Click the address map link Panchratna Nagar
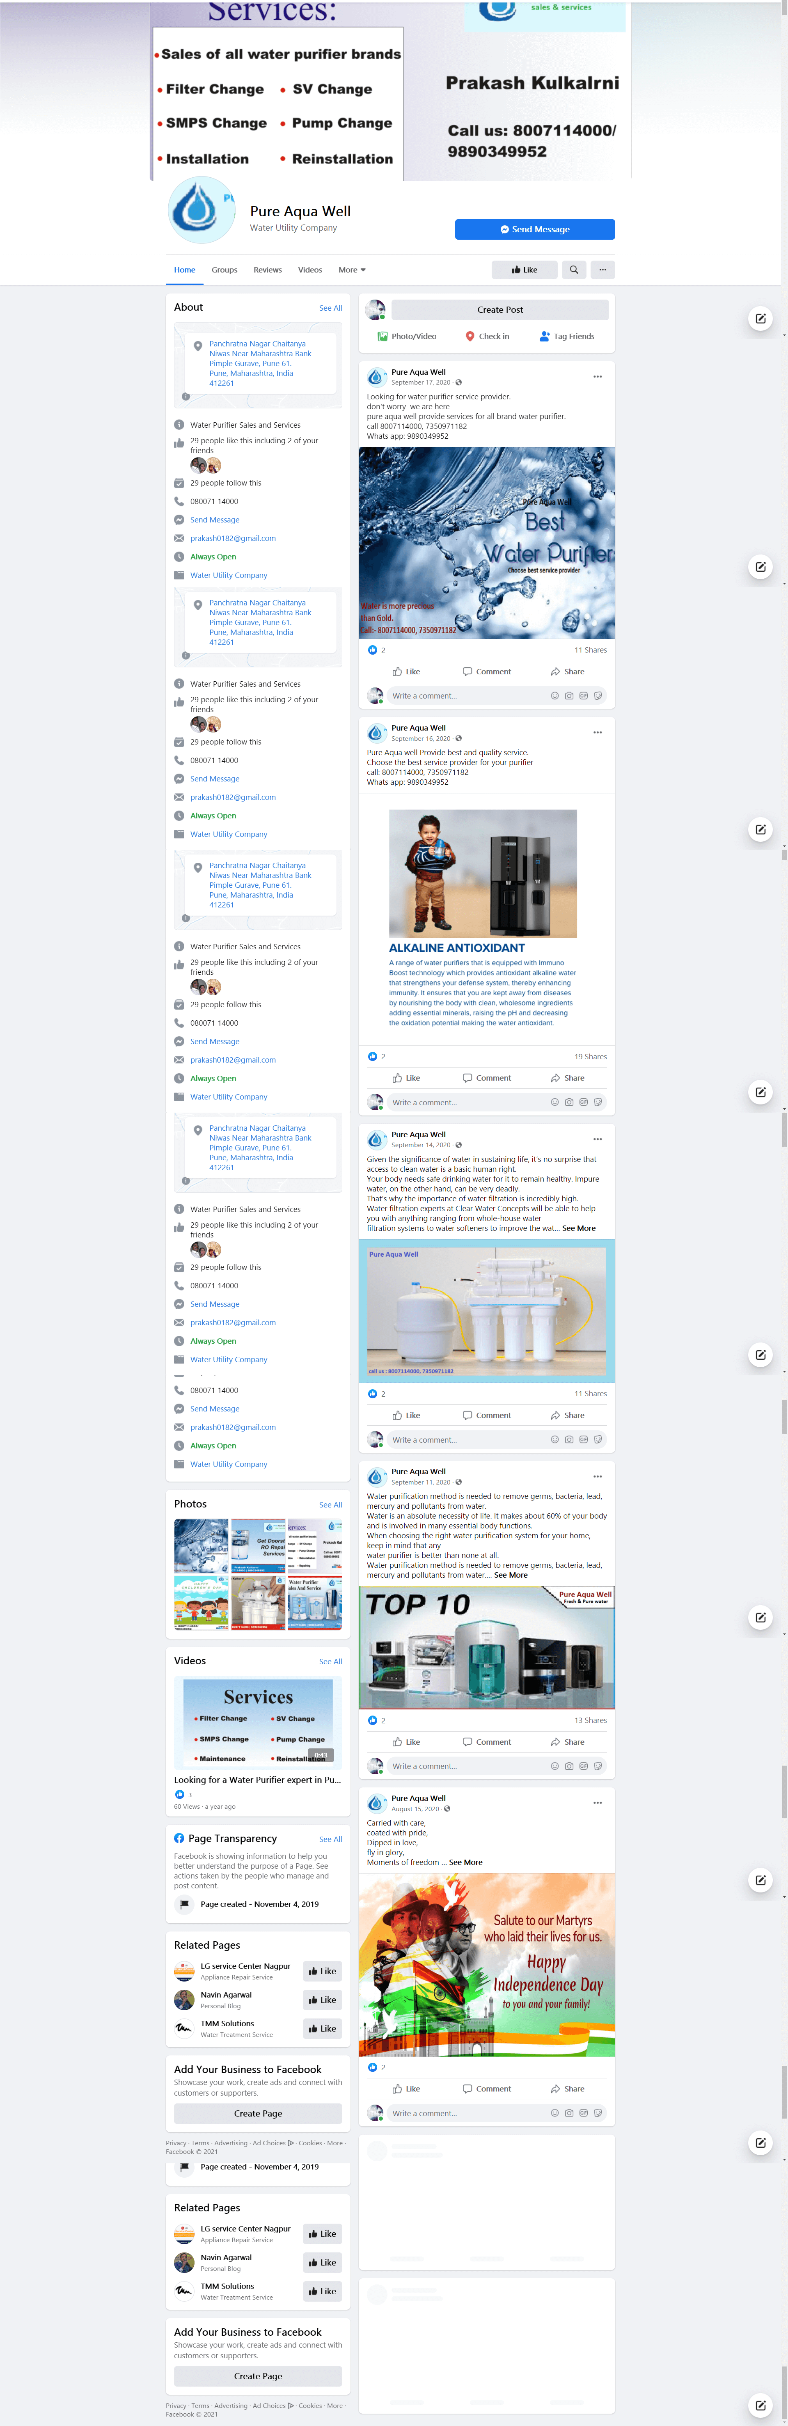Image resolution: width=788 pixels, height=2426 pixels. coord(260,364)
